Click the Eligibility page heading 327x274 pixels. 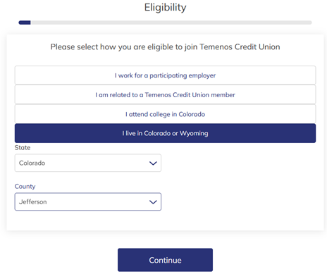point(165,8)
